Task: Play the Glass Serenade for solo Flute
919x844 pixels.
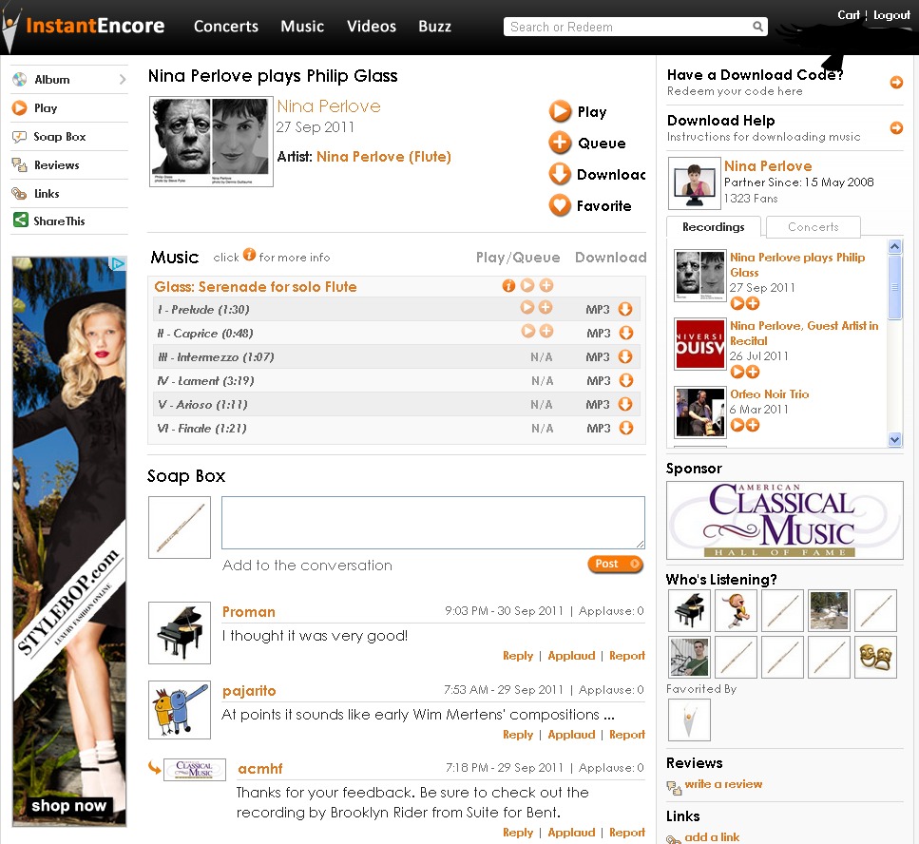Action: point(527,285)
